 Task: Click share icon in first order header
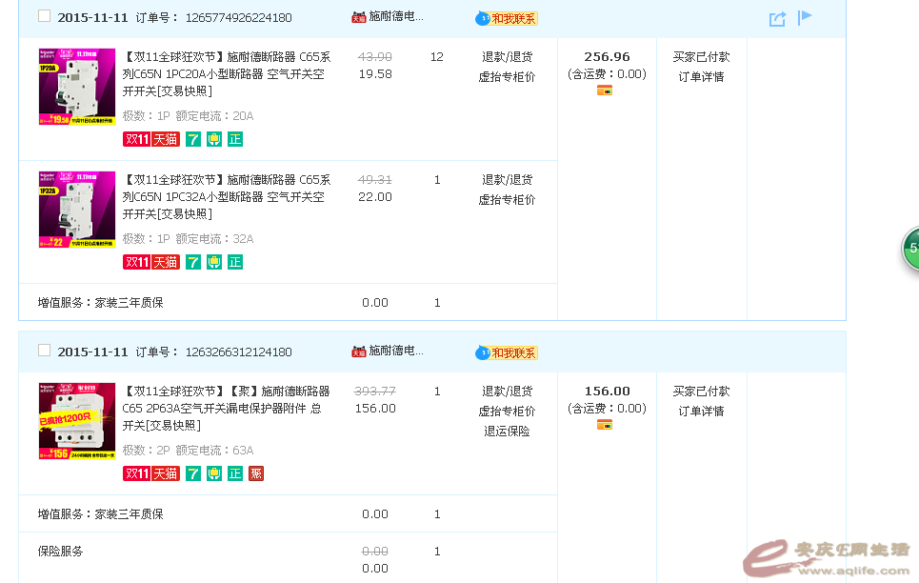[777, 18]
